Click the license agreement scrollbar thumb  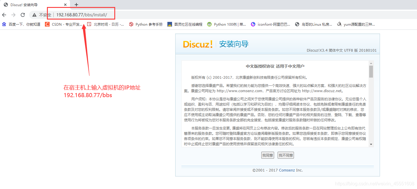[371, 72]
